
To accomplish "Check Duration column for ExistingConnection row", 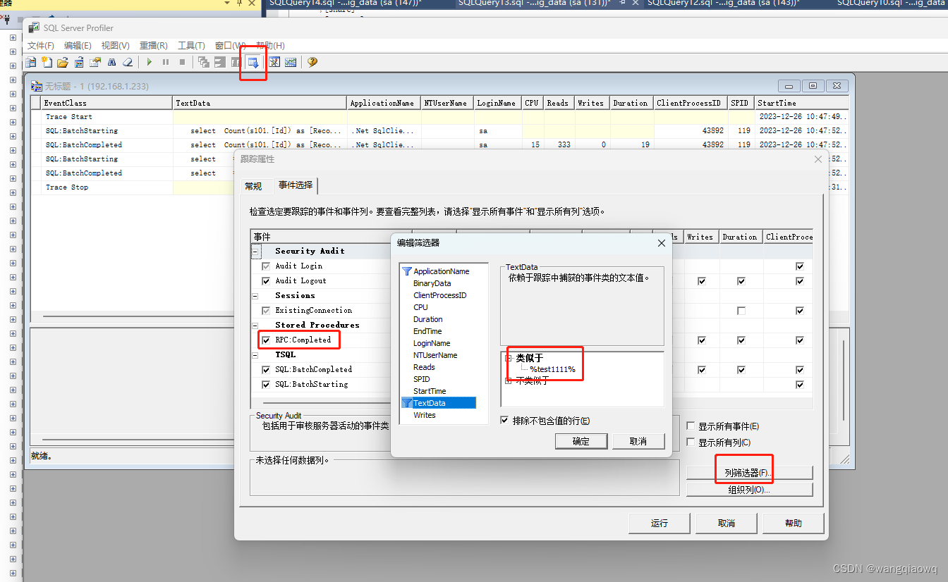I will [741, 311].
